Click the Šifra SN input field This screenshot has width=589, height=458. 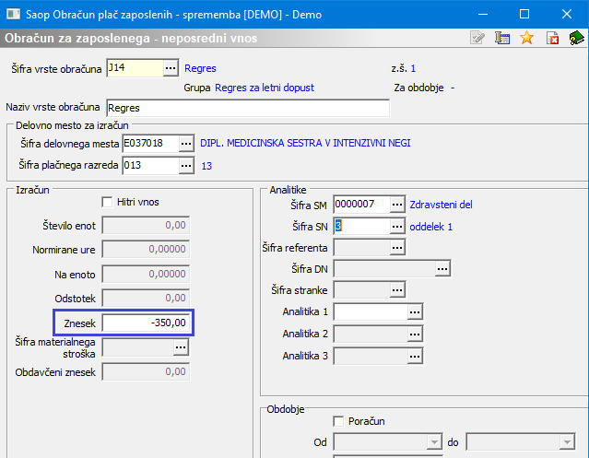click(361, 227)
